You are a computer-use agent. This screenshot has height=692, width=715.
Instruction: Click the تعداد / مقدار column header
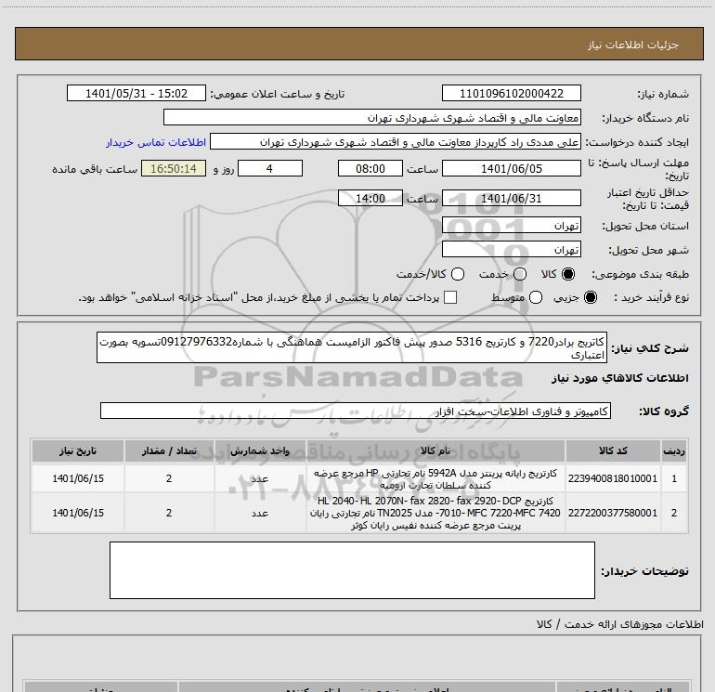(169, 451)
